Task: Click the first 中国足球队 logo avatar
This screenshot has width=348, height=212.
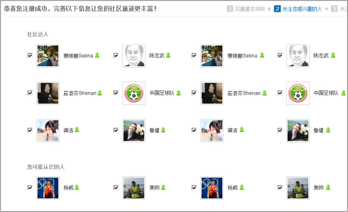Action: [134, 93]
